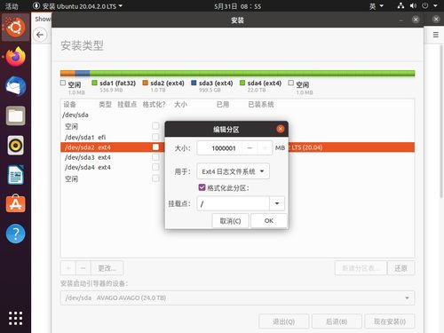The height and width of the screenshot is (333, 444).
Task: Open LibreOffice Writer from dock
Action: click(15, 175)
